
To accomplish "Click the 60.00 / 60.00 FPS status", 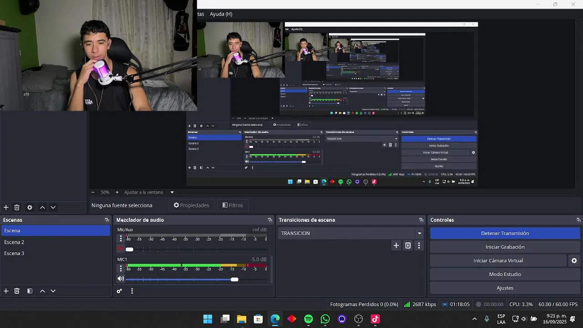I will [558, 304].
